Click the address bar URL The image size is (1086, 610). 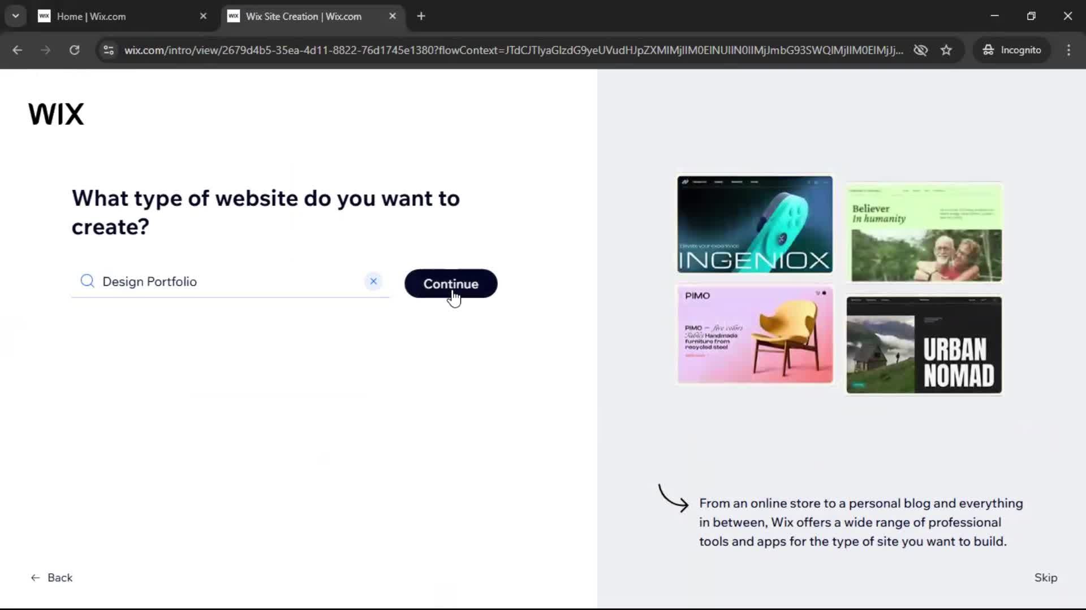514,50
